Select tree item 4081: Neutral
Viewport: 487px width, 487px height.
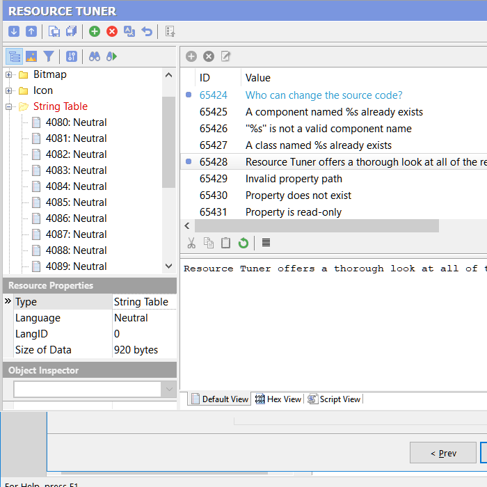[76, 138]
